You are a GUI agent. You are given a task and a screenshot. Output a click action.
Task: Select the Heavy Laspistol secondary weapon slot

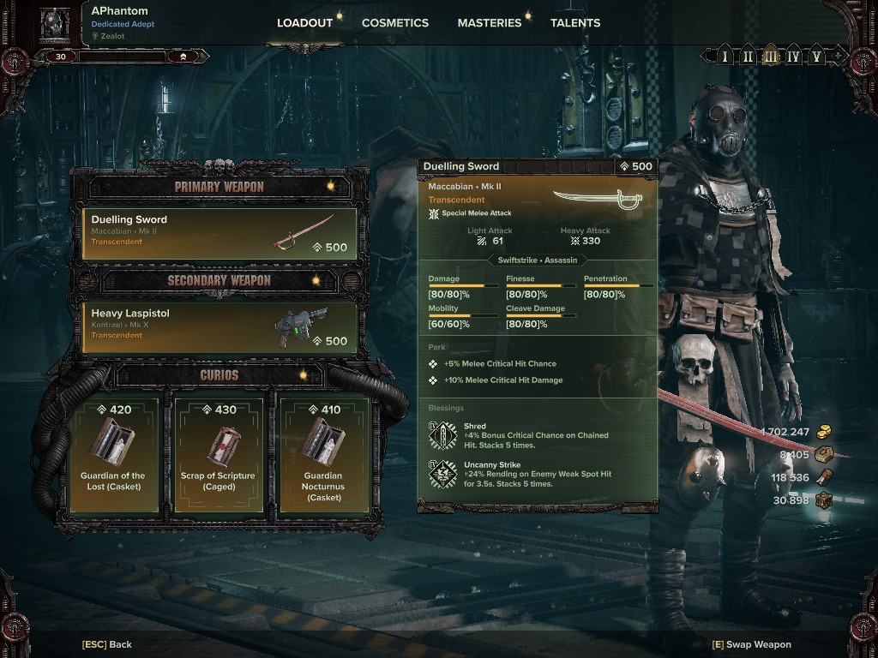pos(219,328)
